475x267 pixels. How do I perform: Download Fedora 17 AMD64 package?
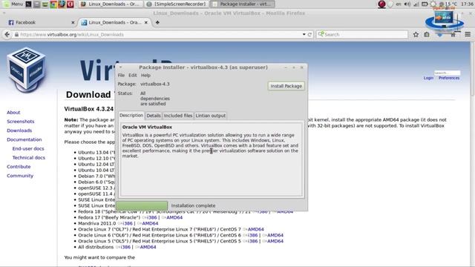coord(174,217)
